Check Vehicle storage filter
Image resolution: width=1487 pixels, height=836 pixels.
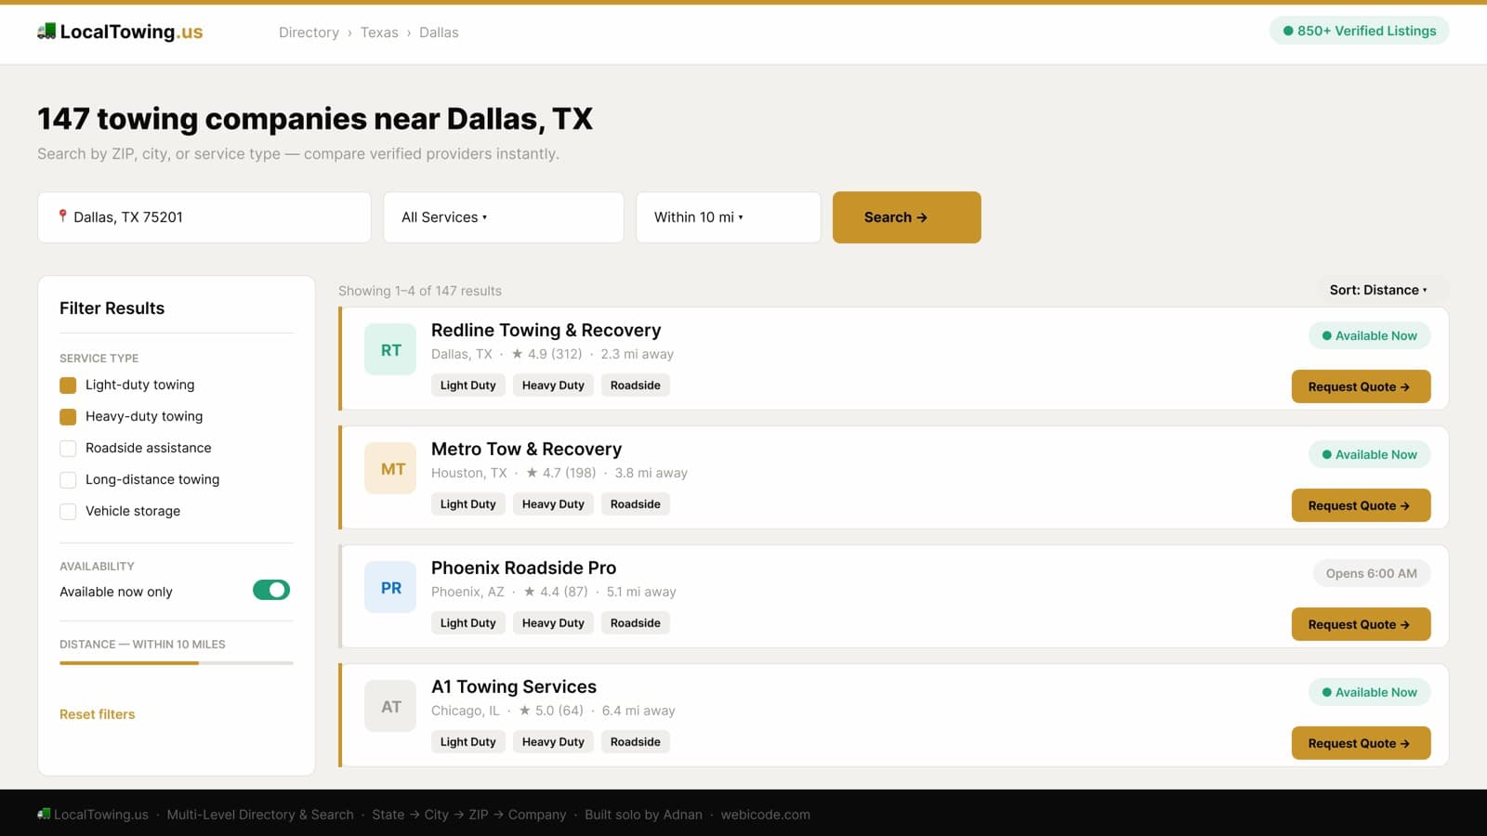tap(68, 511)
